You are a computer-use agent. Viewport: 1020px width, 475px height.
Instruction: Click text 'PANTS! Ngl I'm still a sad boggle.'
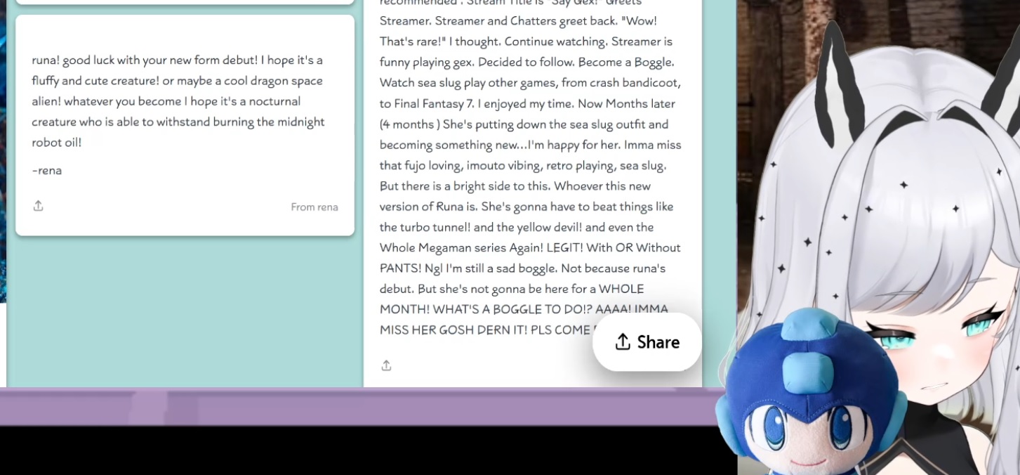click(x=469, y=268)
